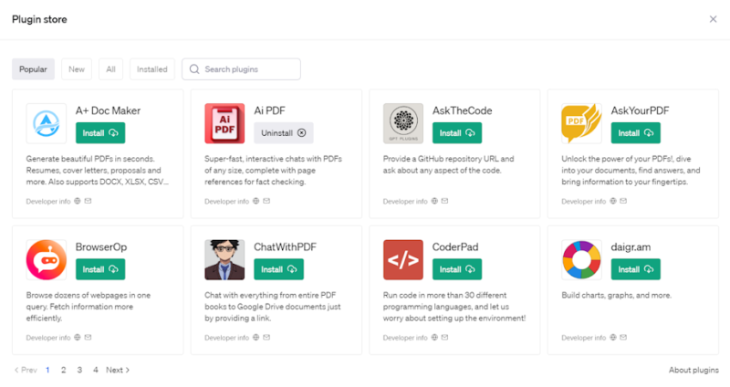Install the AskYourPDF plugin
Screen dimensions: 730x387
pyautogui.click(x=635, y=133)
